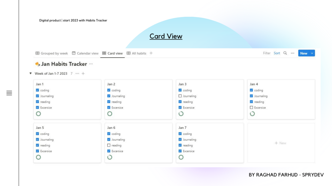The image size is (332, 186).
Task: Click the gallery icon of Card view tab
Action: 104,53
